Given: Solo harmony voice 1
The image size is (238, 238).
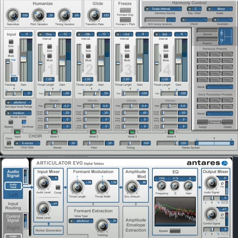Looking at the screenshot, I should (x=50, y=47).
